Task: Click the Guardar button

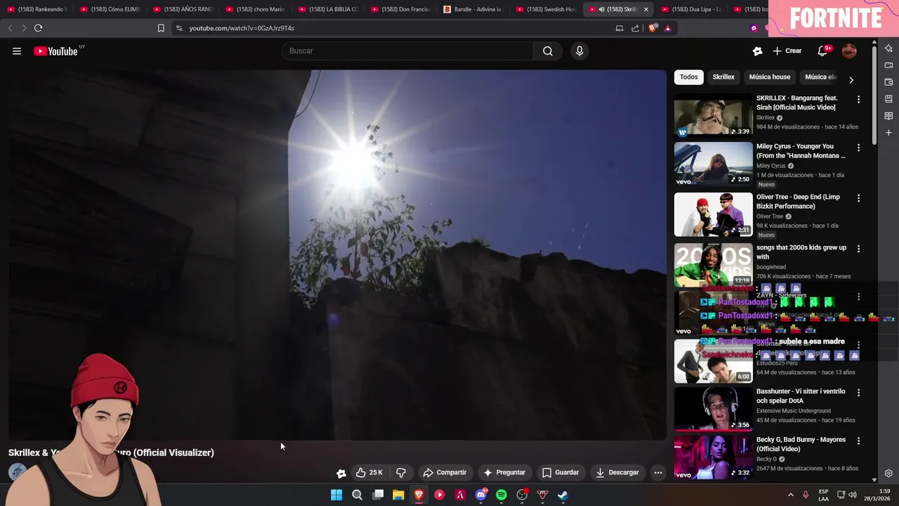Action: 560,472
